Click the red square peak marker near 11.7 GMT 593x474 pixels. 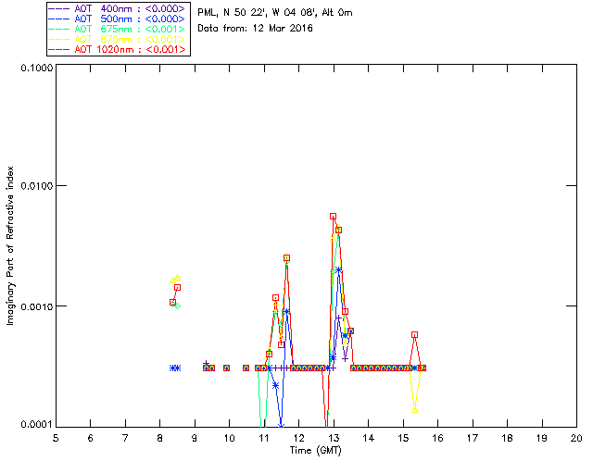(286, 257)
